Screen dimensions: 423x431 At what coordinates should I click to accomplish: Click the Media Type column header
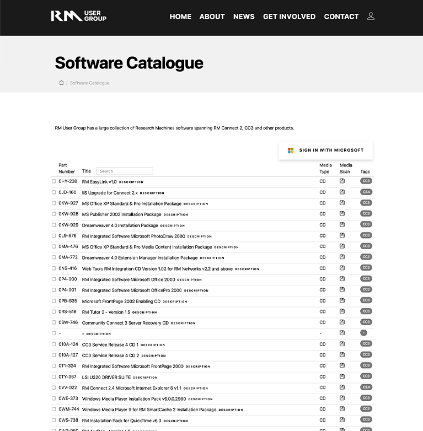click(325, 168)
